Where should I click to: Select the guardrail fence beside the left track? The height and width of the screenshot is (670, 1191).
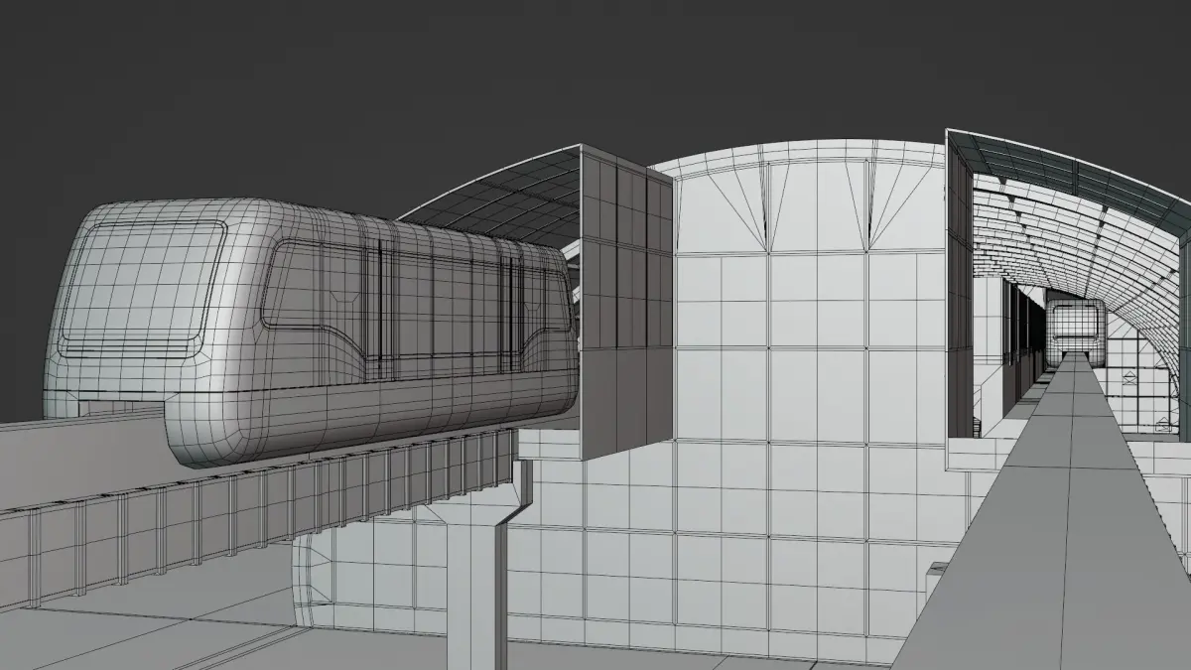(x=258, y=516)
